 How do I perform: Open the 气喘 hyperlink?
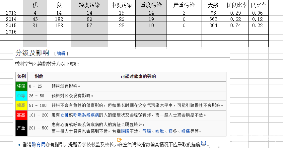146,131
